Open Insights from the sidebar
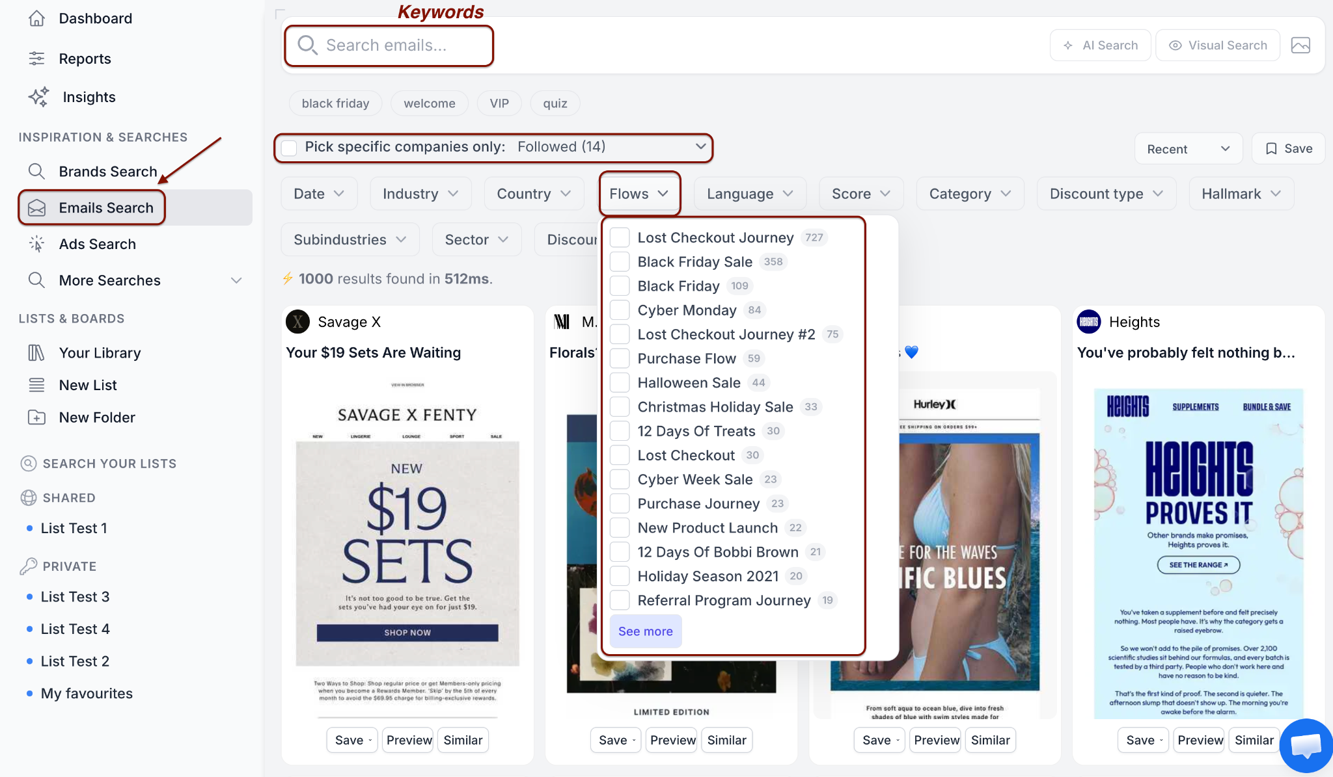 pyautogui.click(x=89, y=97)
